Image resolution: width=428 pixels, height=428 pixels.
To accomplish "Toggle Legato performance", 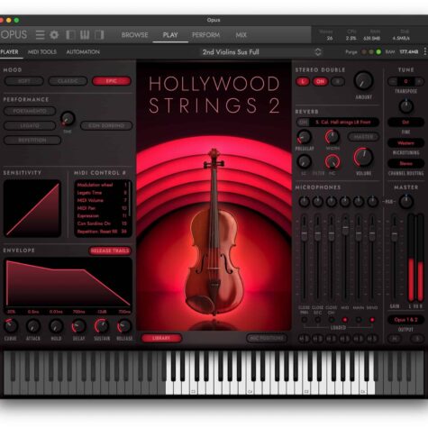I will [x=30, y=125].
